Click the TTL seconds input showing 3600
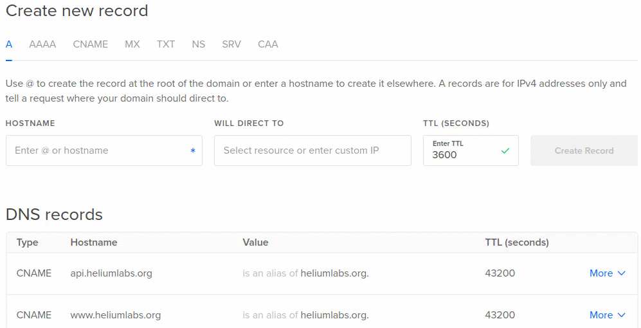 [471, 150]
